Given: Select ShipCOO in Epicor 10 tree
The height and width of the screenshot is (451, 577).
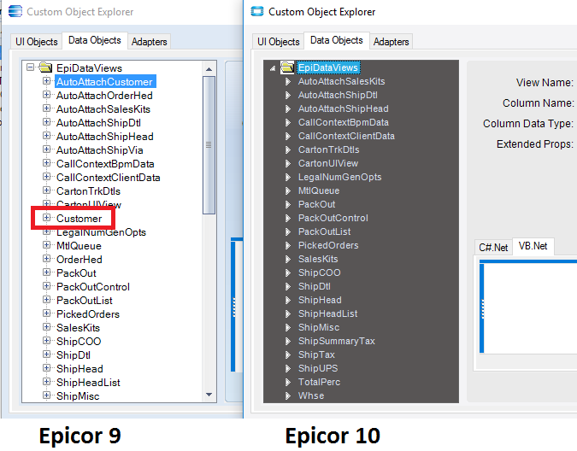Looking at the screenshot, I should click(x=319, y=272).
